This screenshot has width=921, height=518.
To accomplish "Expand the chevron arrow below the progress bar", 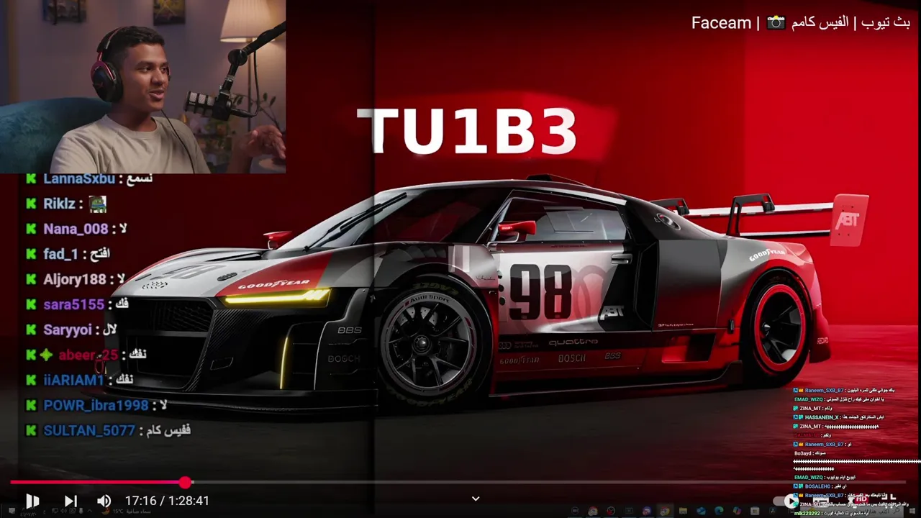I will 476,499.
